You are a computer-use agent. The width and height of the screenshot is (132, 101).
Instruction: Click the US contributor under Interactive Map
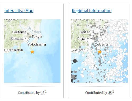pos(43,93)
